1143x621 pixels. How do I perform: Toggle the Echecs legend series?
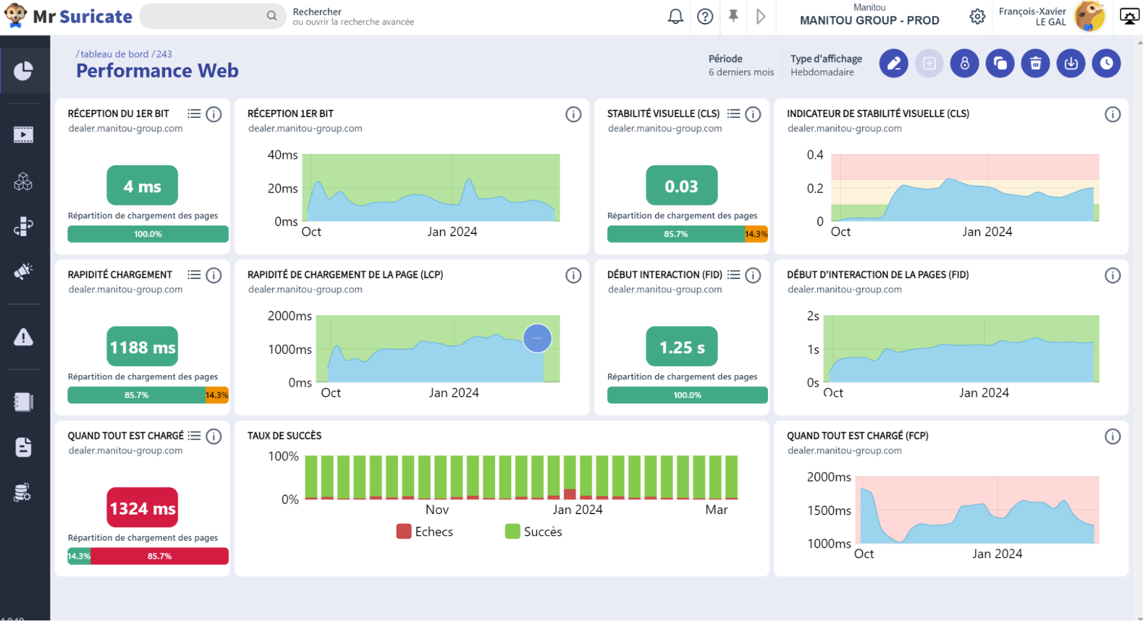tap(425, 532)
